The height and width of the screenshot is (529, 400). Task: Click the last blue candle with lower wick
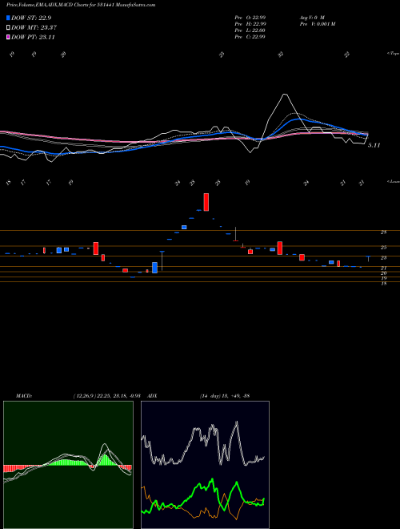(368, 259)
